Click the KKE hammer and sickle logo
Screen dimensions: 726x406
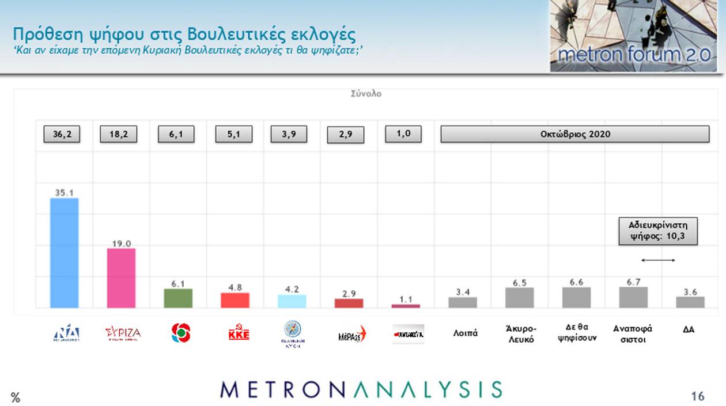point(239,333)
